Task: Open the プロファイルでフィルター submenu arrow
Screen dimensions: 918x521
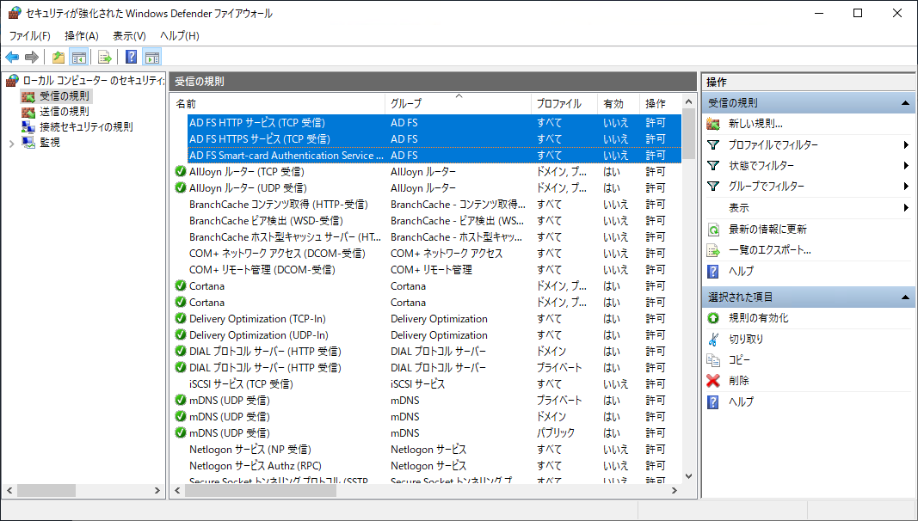Action: (x=906, y=145)
